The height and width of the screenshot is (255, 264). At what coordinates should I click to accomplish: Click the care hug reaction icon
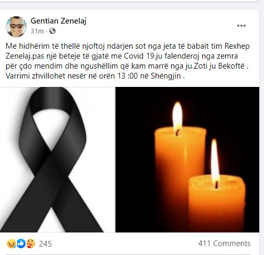[30, 243]
